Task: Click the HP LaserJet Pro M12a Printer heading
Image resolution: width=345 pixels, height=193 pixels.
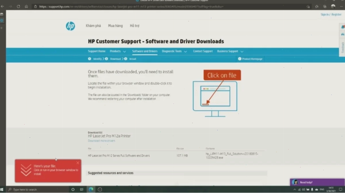Action: pos(109,136)
